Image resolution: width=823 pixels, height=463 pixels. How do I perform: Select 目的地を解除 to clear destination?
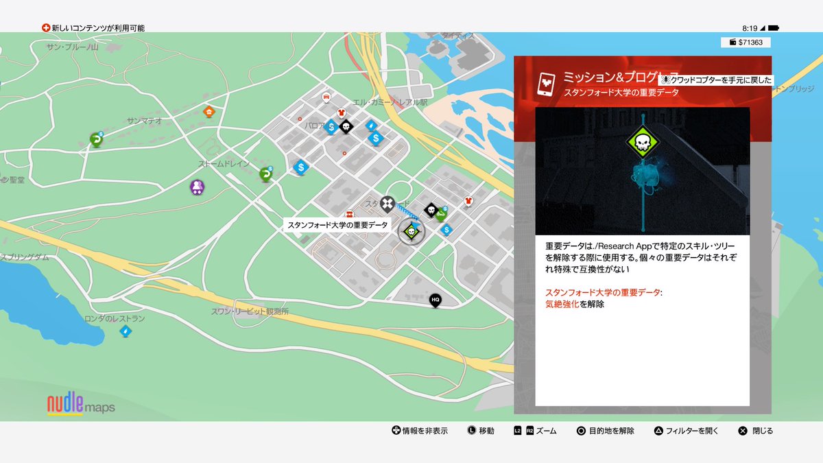click(605, 431)
